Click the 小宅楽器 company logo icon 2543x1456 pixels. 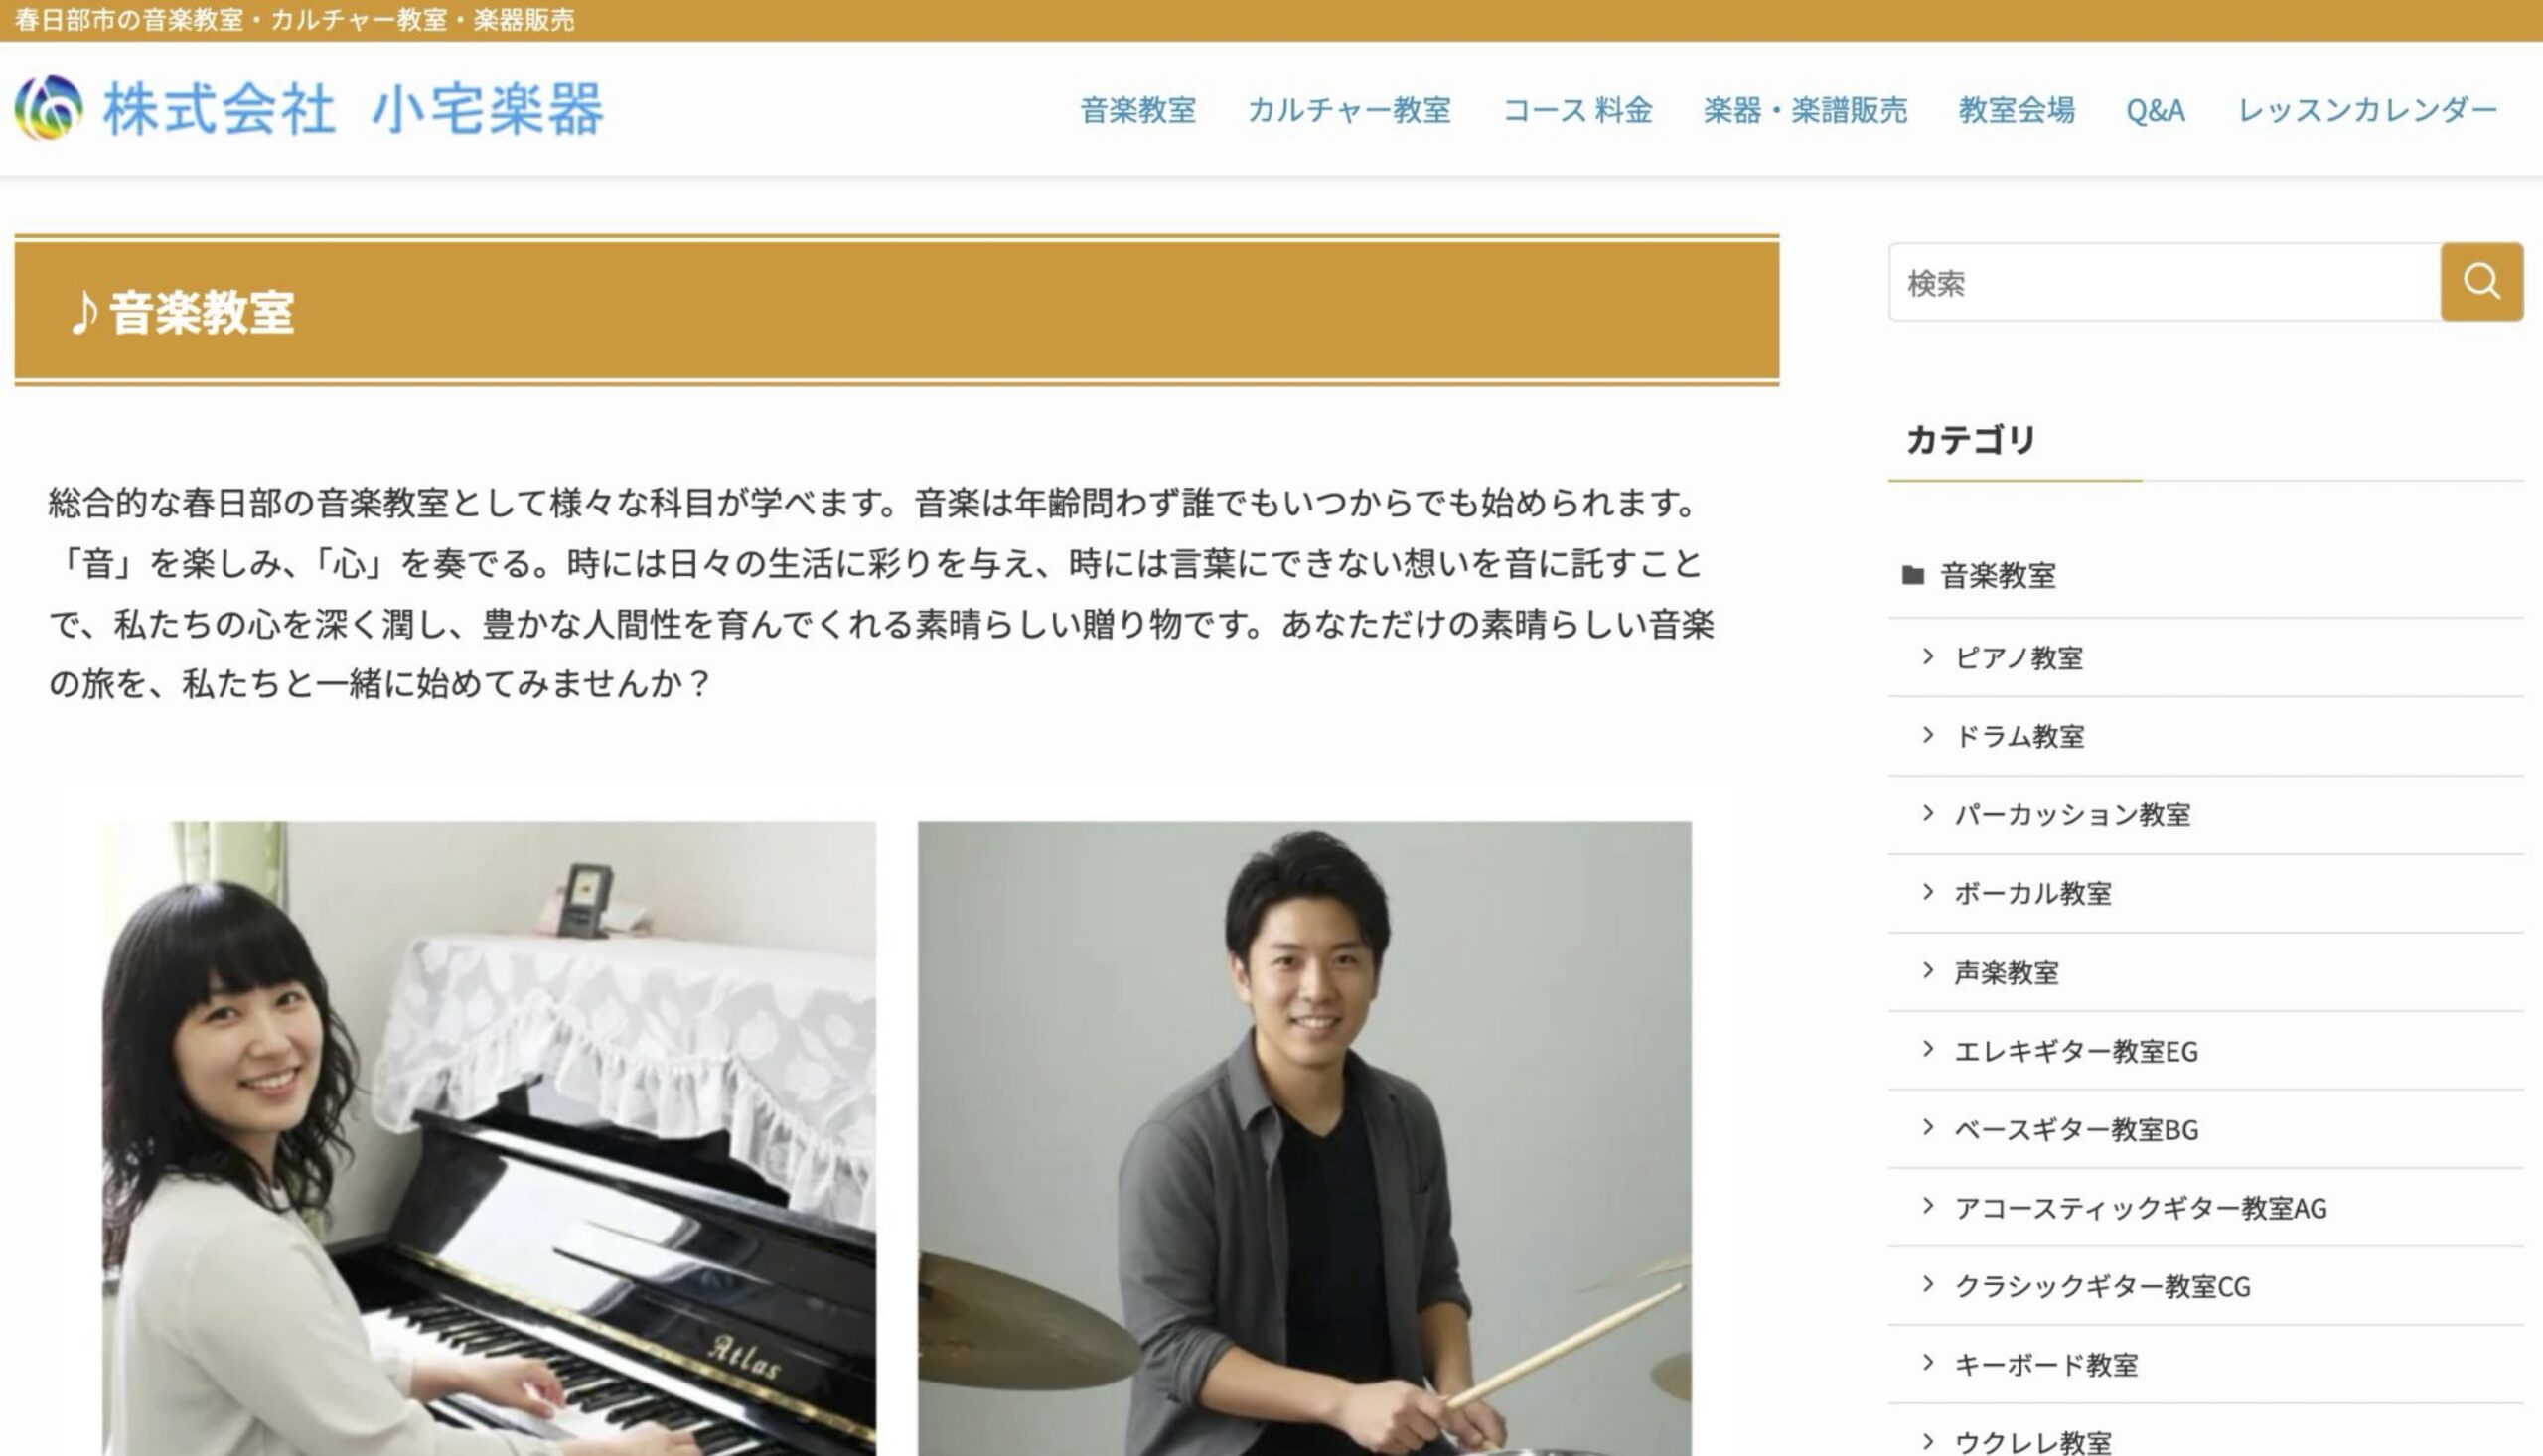[x=48, y=108]
